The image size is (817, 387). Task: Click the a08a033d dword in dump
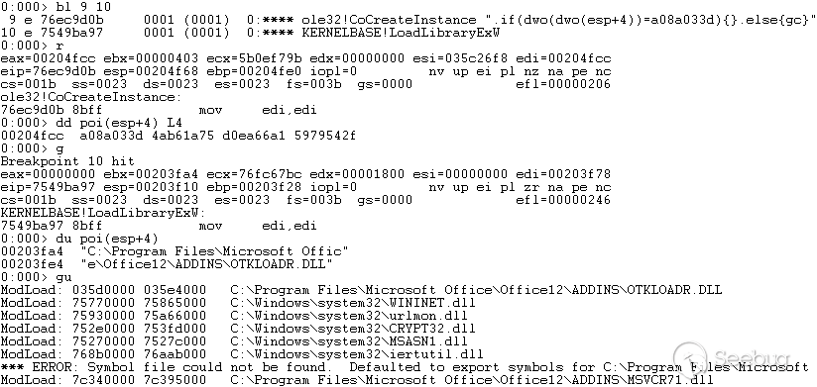pyautogui.click(x=111, y=136)
